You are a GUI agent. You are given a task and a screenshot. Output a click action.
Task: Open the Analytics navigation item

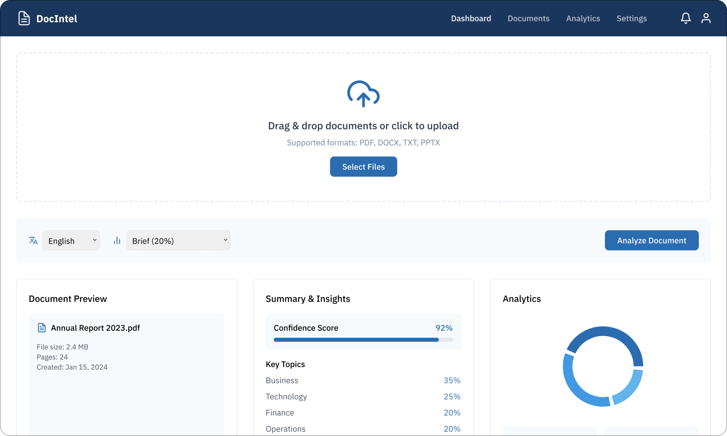583,18
